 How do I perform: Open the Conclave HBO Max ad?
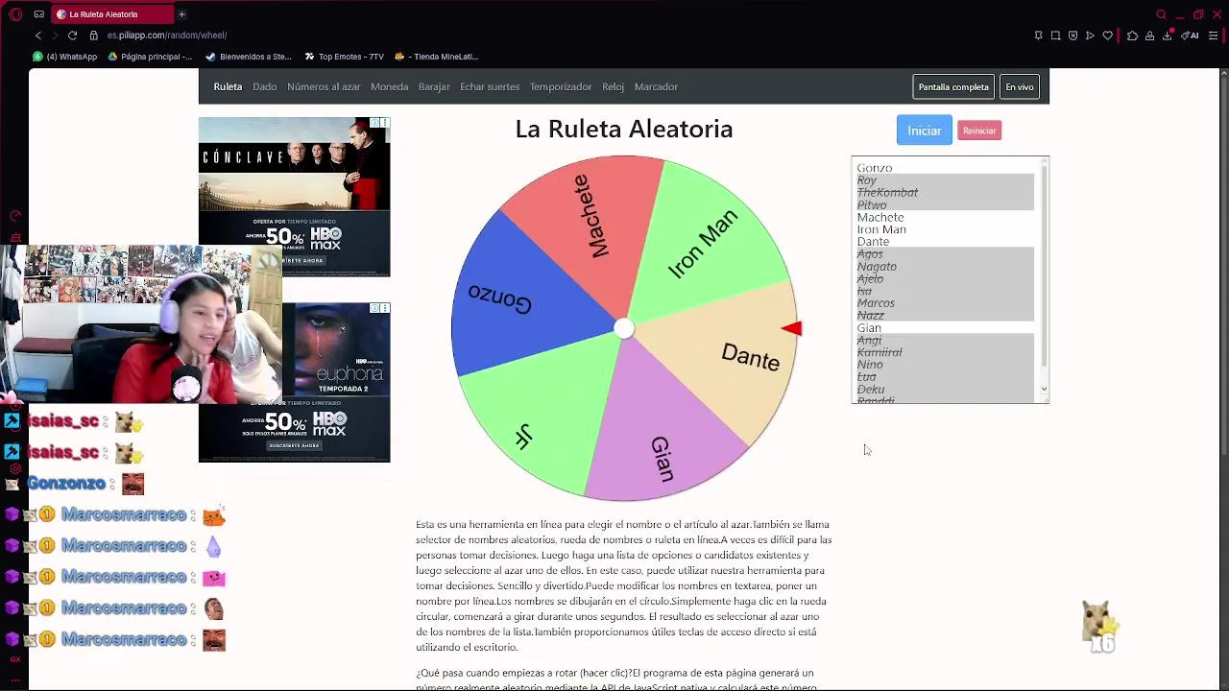(x=294, y=197)
